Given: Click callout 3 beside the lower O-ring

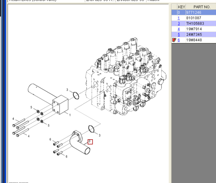Looking at the screenshot, I should 99,135.
